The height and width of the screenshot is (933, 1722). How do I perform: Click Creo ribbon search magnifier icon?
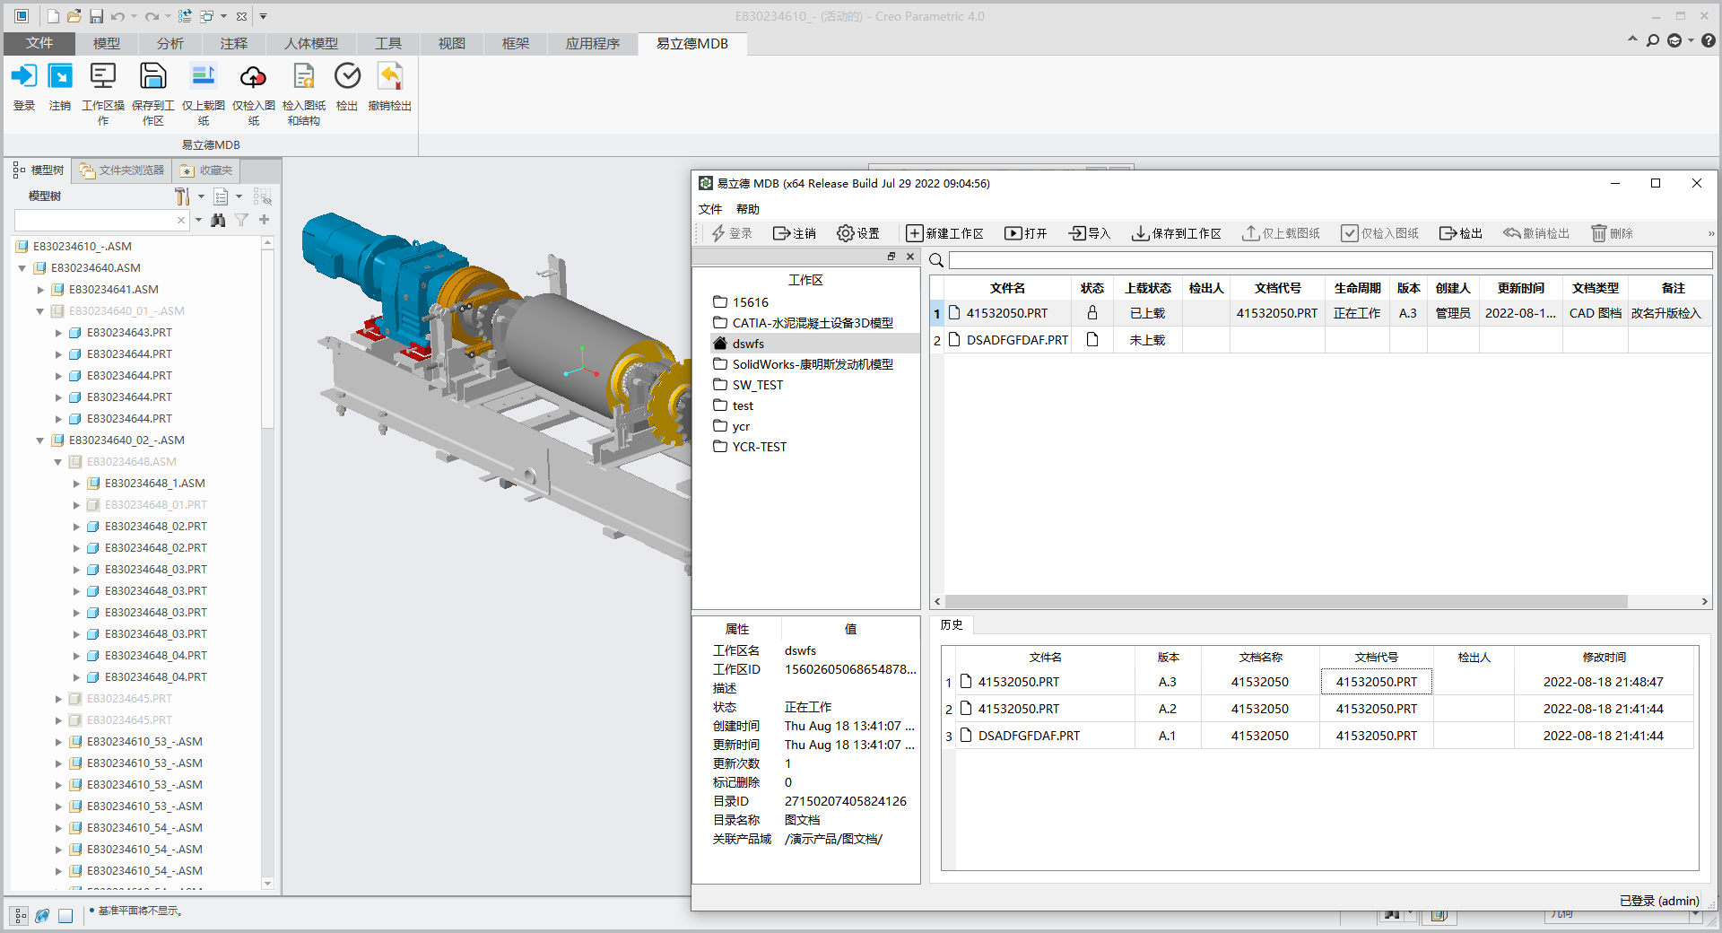click(1653, 40)
